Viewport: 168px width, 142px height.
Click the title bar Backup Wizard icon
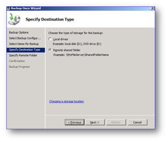(x=9, y=8)
